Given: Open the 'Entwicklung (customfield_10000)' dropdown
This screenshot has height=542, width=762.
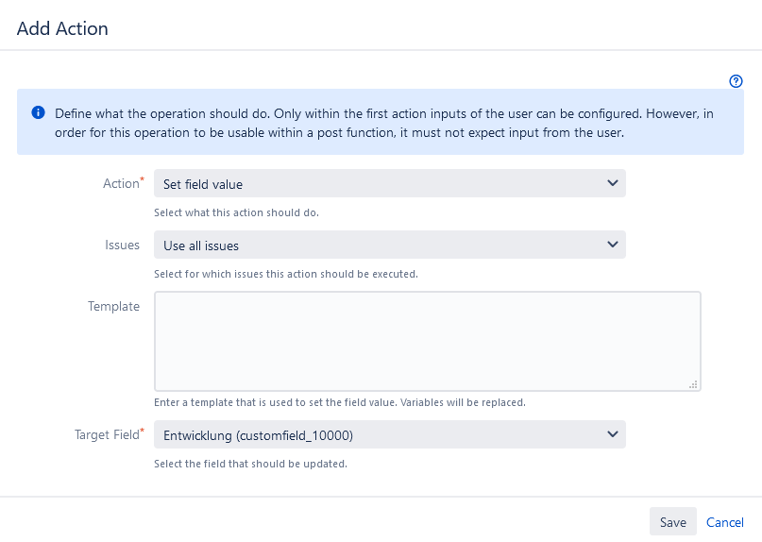Looking at the screenshot, I should click(x=390, y=434).
